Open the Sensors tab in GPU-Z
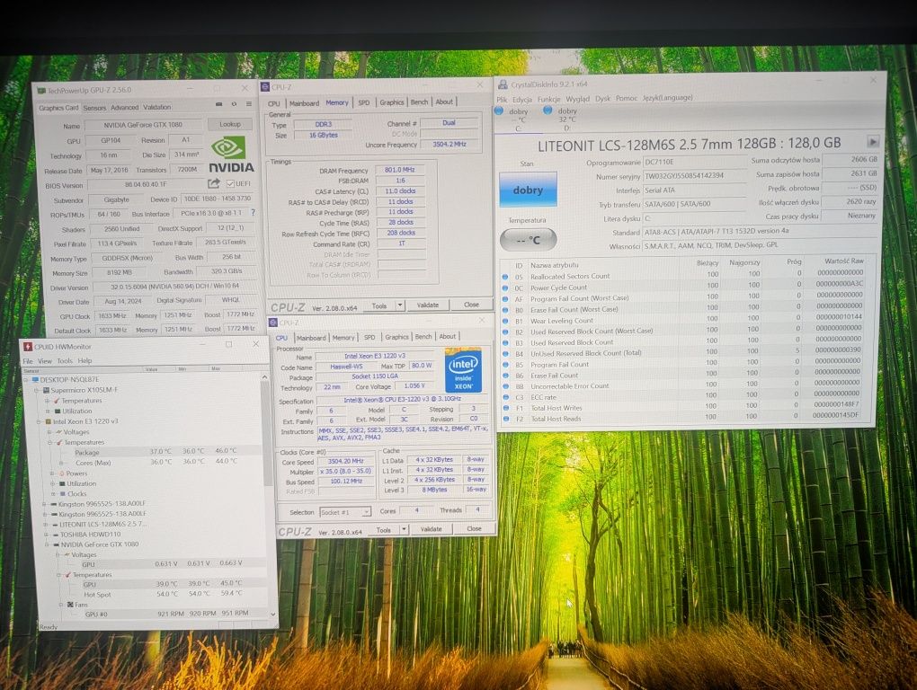The height and width of the screenshot is (690, 917). coord(94,108)
